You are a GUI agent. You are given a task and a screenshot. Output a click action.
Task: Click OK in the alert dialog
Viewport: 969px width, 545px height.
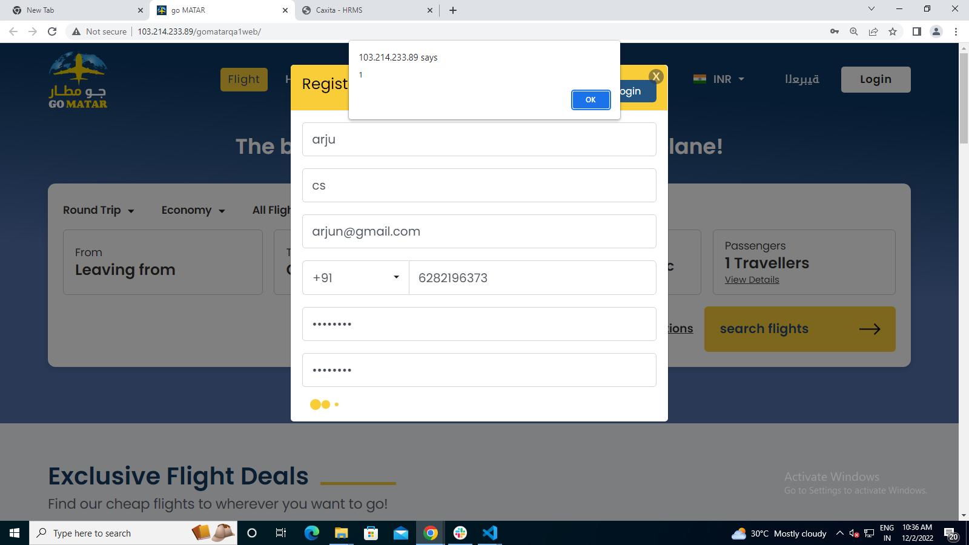[590, 100]
